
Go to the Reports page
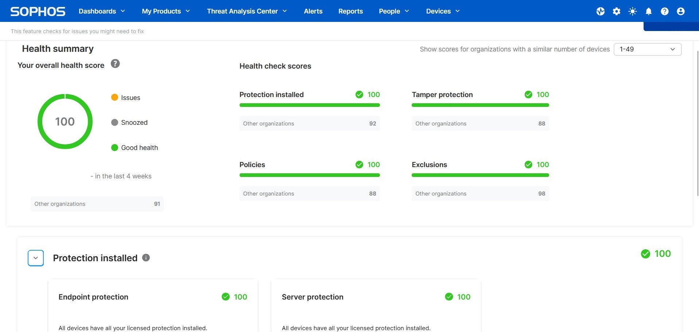pos(350,11)
